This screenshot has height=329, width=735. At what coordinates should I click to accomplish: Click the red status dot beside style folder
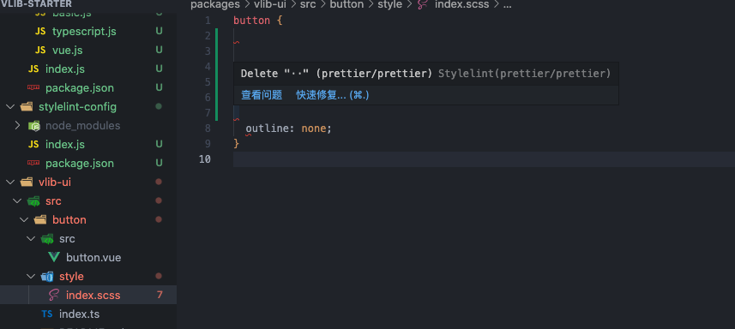(159, 276)
